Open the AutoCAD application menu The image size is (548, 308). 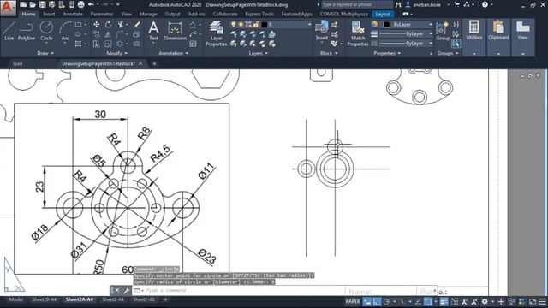8,8
